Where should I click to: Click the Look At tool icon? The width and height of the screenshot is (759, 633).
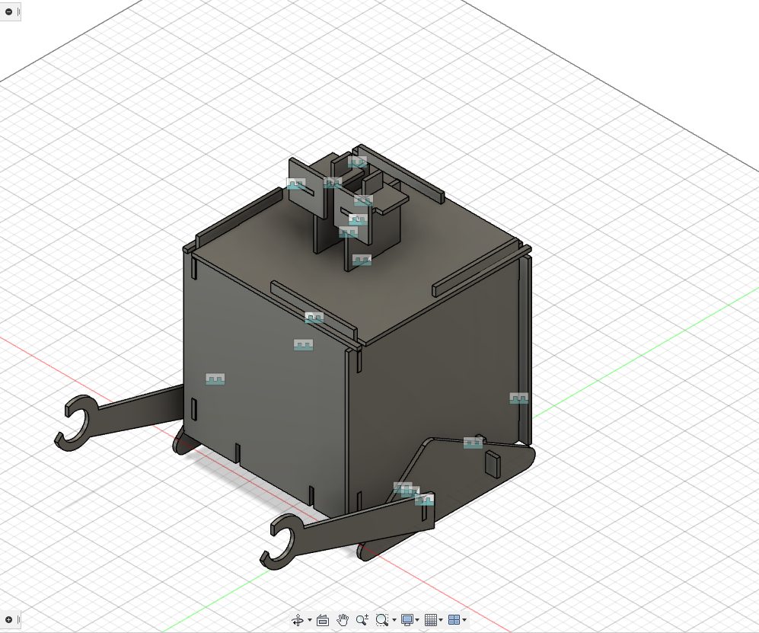(323, 620)
